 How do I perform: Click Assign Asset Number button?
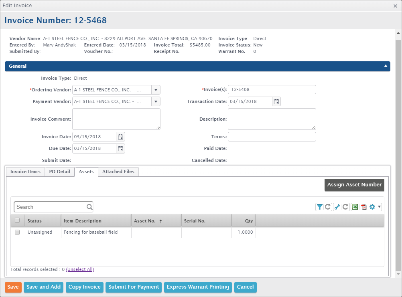pos(354,185)
